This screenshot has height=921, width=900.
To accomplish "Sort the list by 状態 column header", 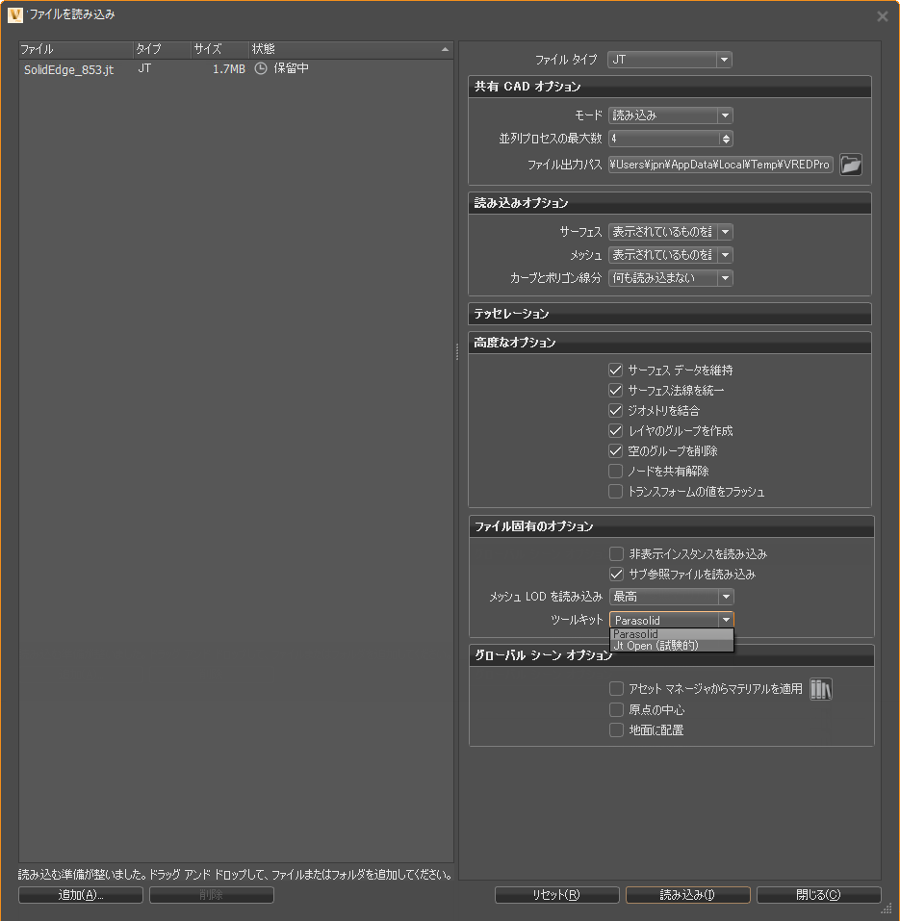I will tap(350, 49).
